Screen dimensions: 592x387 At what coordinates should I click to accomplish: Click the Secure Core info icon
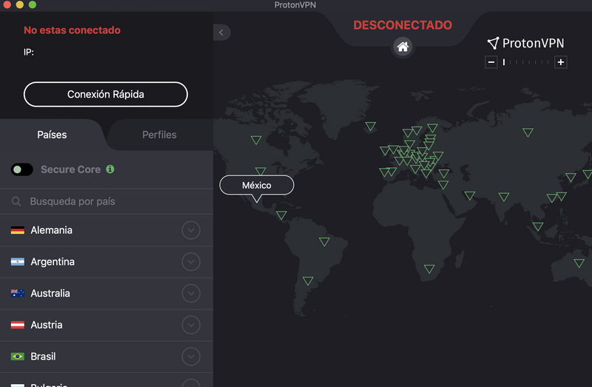[x=110, y=169]
